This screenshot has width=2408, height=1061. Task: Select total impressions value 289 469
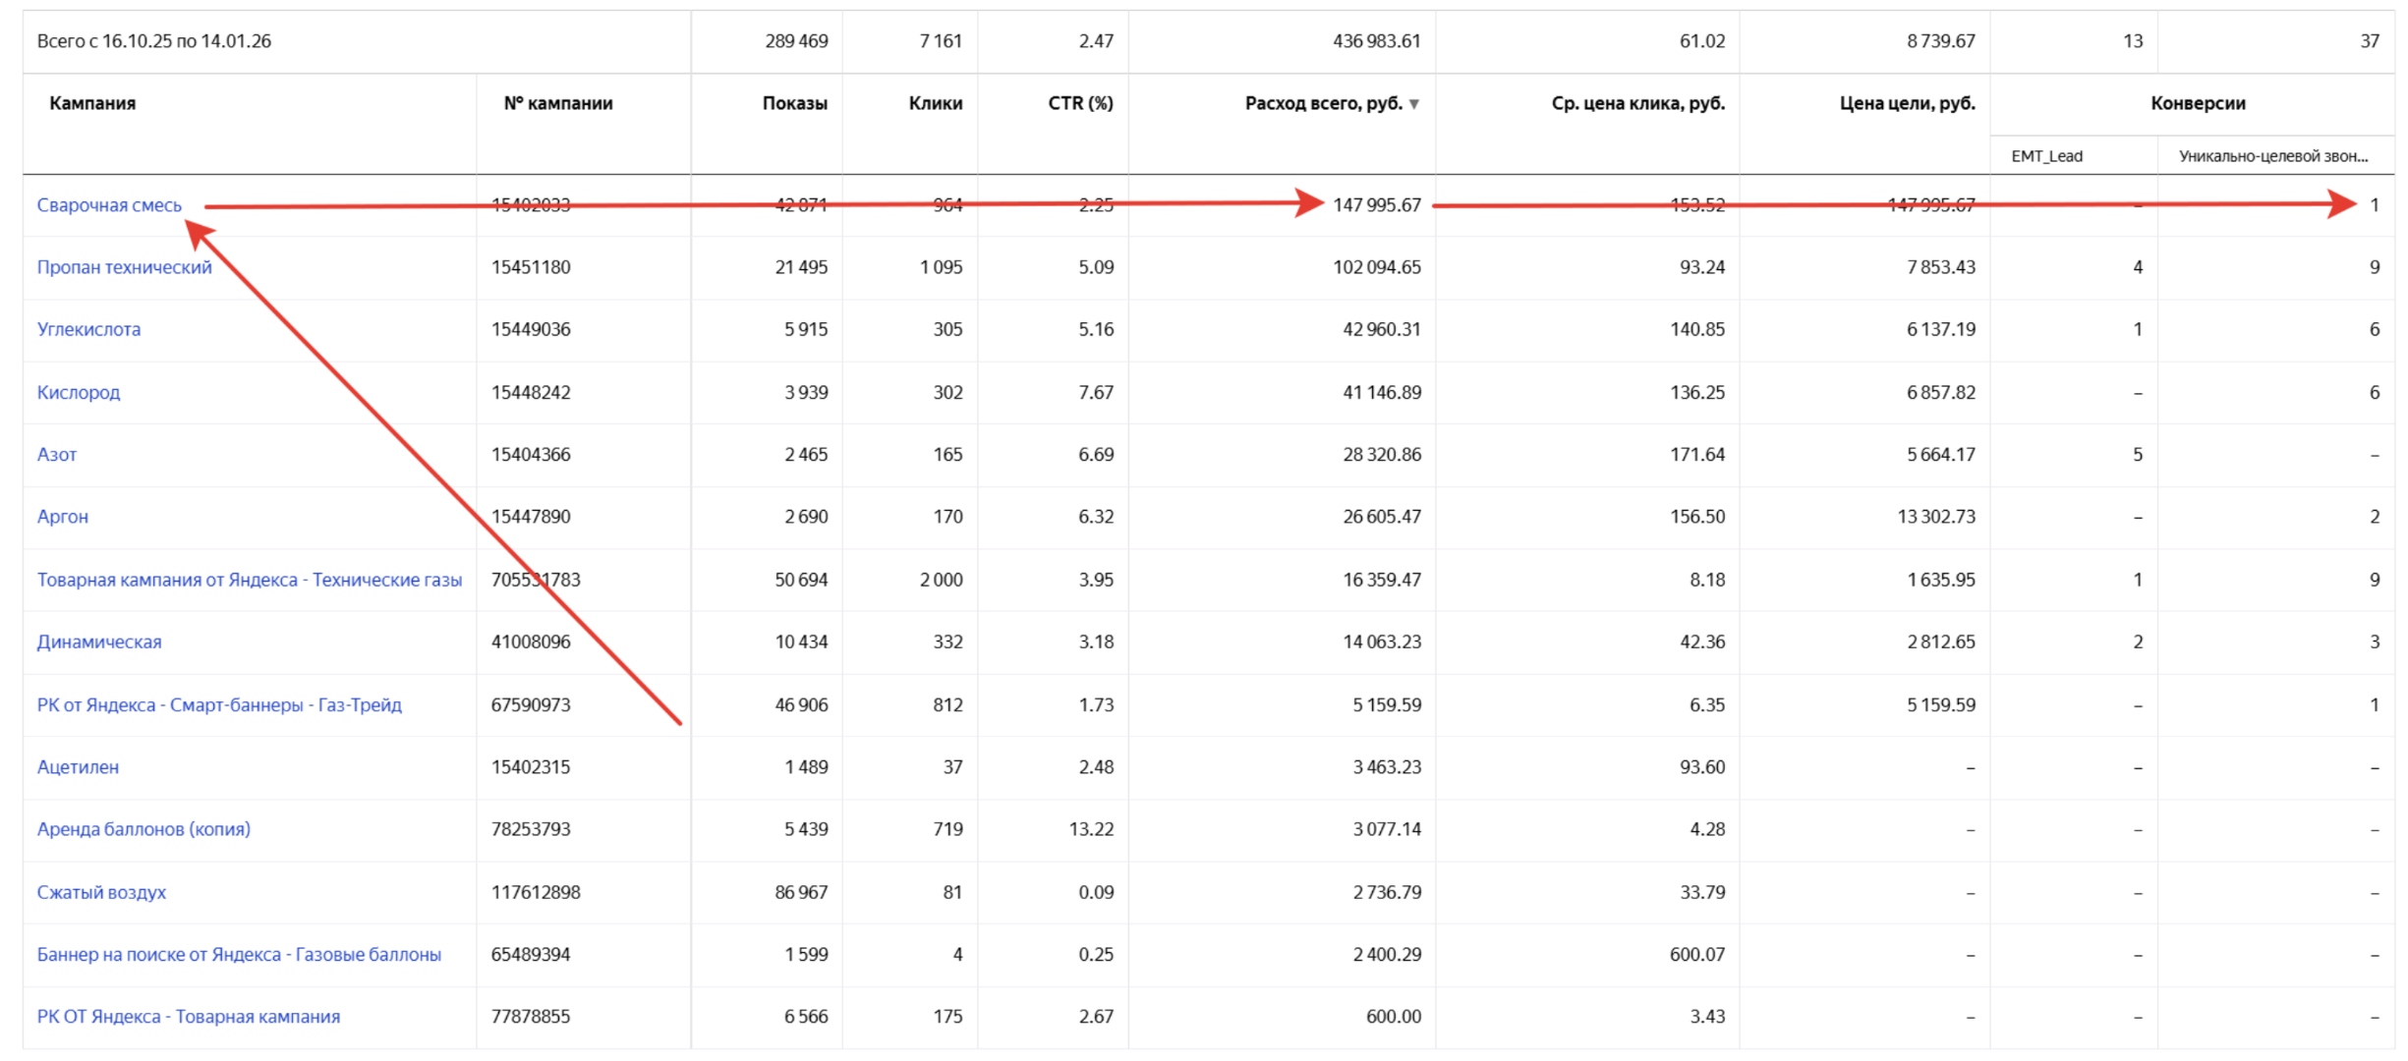click(796, 41)
